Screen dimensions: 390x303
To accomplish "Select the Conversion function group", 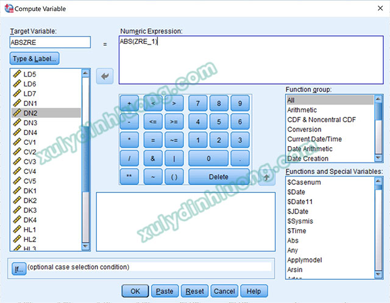I will pos(330,130).
